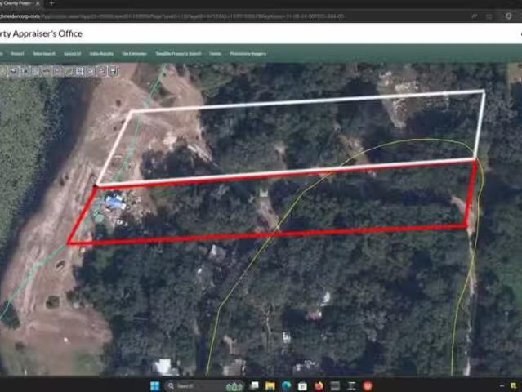The height and width of the screenshot is (392, 522).
Task: Click the red circular taskbar icon
Action: pos(368,385)
